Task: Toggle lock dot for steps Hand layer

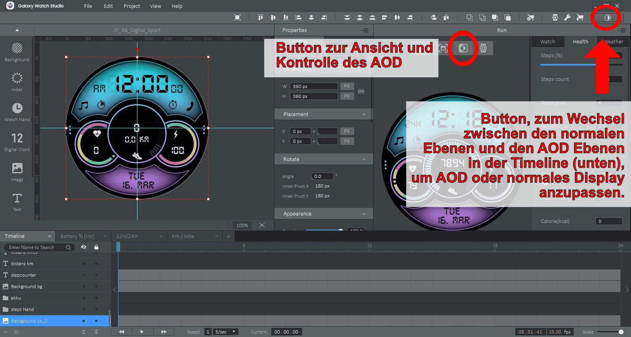Action: pos(96,309)
